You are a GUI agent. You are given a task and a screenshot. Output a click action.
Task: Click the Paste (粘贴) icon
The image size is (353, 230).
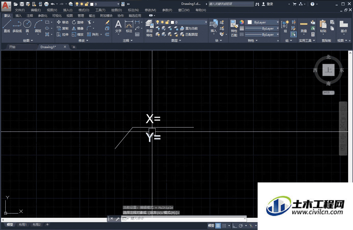(323, 26)
